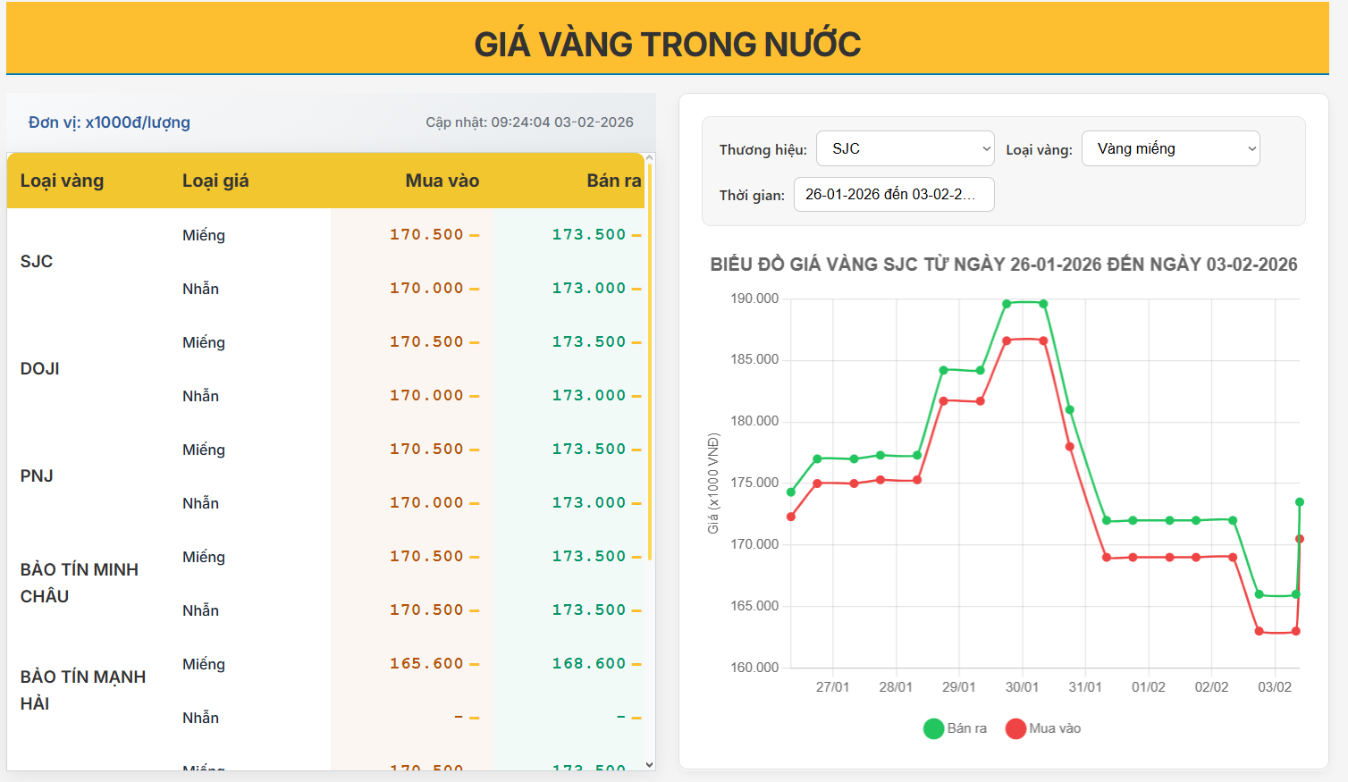Viewport: 1348px width, 782px height.
Task: Click the DOJI Miếng price type cell
Action: 204,342
